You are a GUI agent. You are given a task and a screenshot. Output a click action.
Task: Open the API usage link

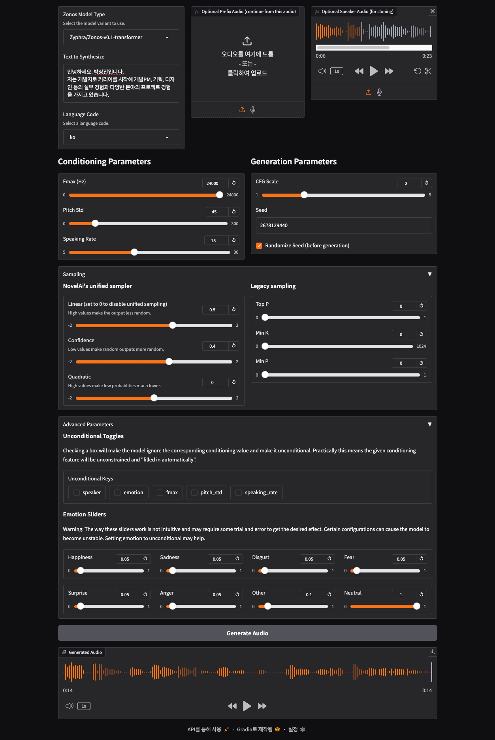tap(208, 729)
